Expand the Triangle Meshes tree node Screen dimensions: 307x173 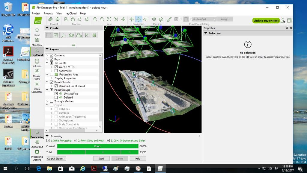tap(47, 101)
